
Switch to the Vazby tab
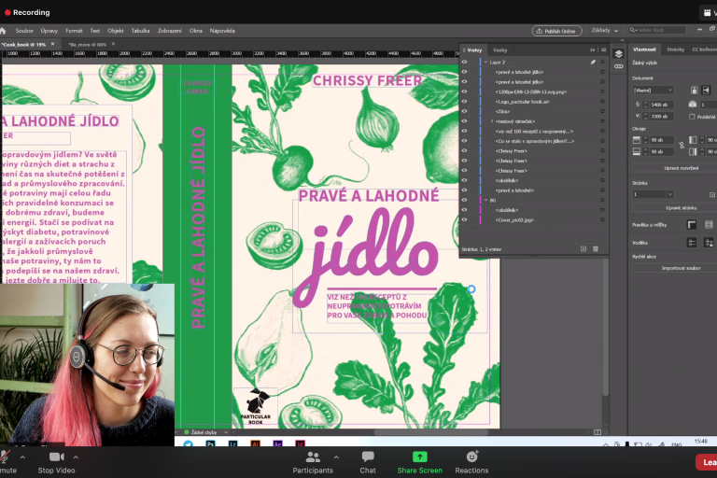[x=499, y=49]
